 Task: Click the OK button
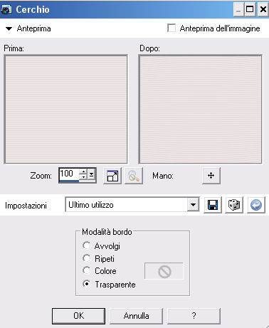78,316
